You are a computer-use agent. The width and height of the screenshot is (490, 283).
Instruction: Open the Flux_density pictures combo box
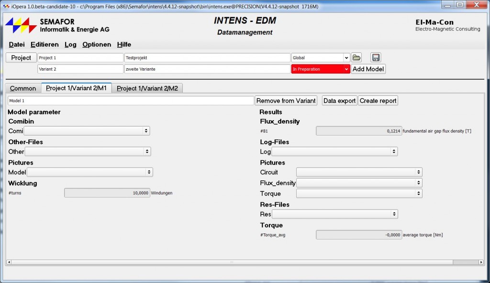tap(359, 183)
